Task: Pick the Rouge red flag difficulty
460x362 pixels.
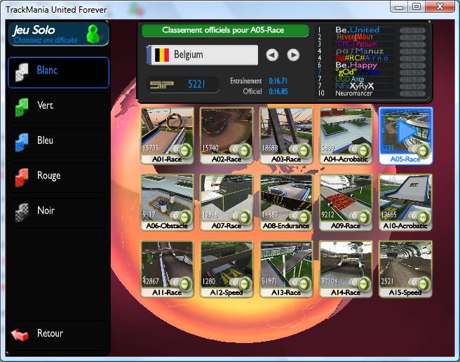Action: pos(58,176)
